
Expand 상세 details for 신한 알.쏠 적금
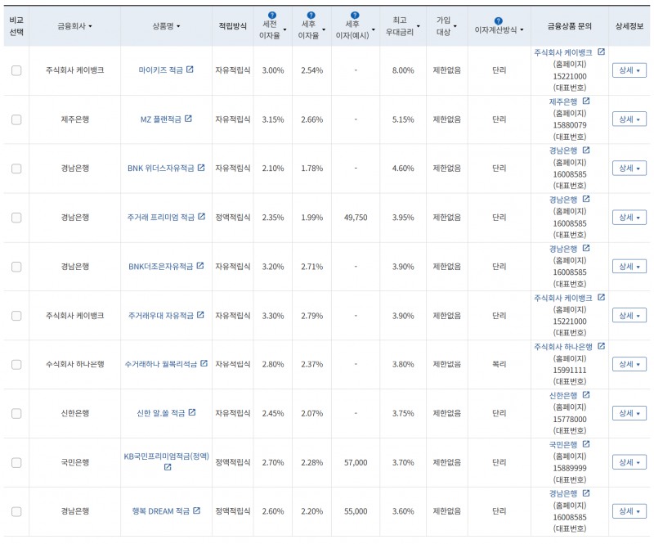click(x=629, y=413)
